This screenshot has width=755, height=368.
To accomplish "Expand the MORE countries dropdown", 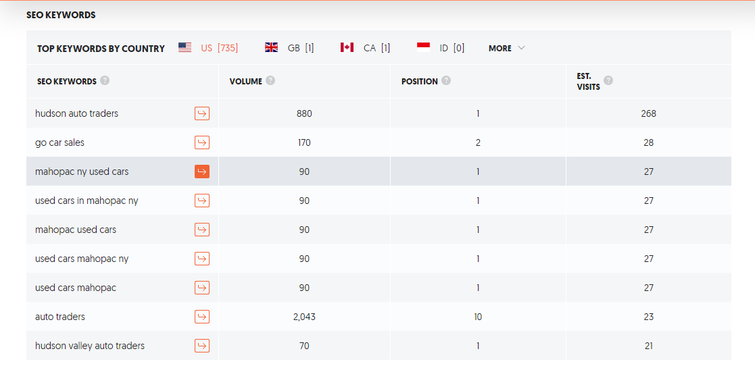I will coord(506,48).
